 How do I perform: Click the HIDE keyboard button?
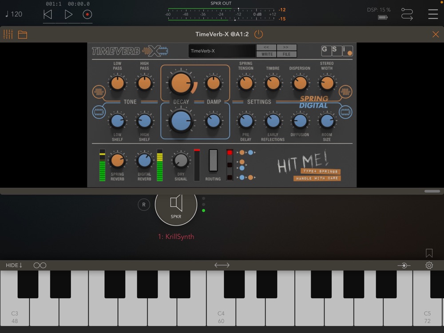(x=14, y=266)
